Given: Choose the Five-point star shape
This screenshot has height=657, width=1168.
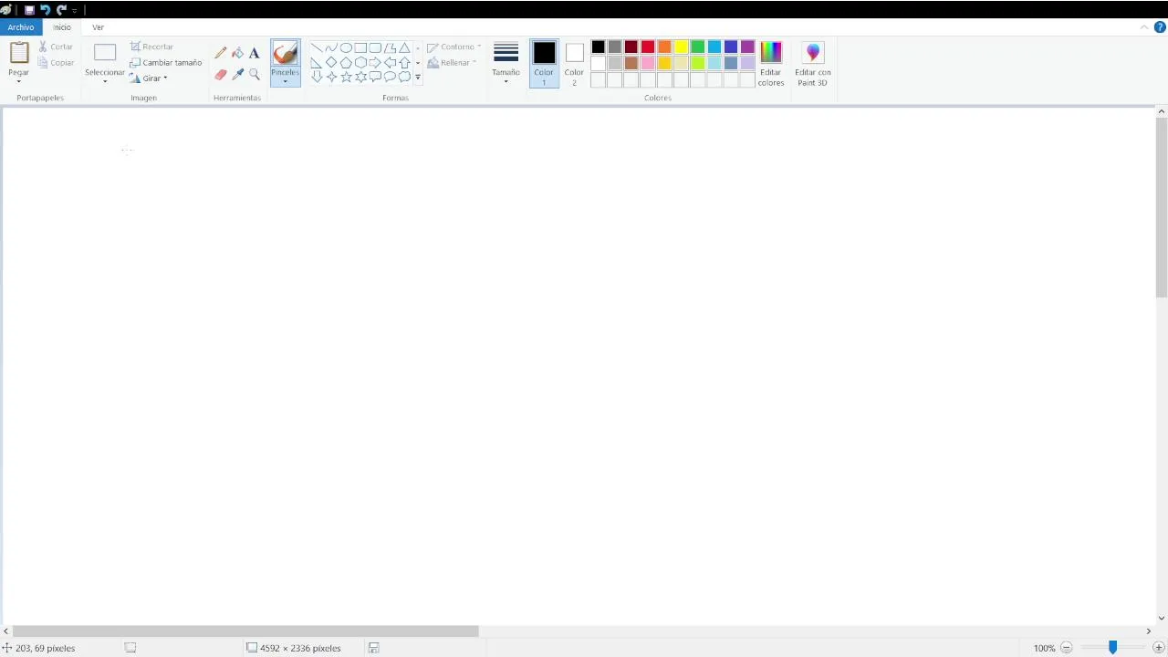Looking at the screenshot, I should click(346, 77).
